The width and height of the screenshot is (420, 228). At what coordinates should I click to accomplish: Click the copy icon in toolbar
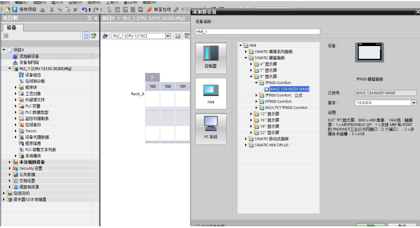tap(59, 10)
